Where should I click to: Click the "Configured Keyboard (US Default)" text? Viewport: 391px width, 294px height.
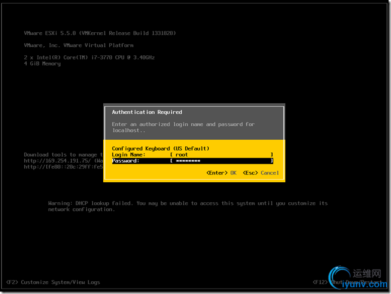pos(160,149)
